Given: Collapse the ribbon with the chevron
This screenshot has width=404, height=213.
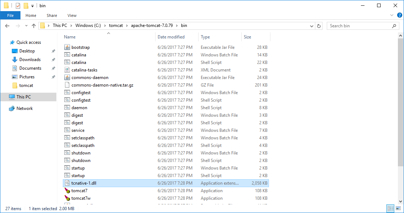Looking at the screenshot, I should tap(392, 15).
